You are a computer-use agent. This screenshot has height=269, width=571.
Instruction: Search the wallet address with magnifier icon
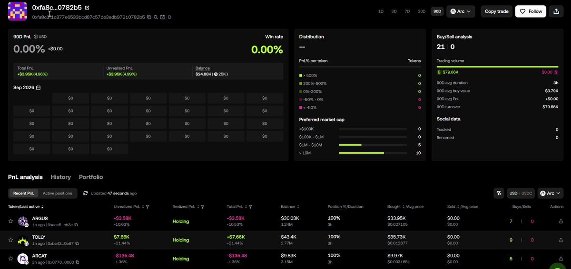coord(156,17)
